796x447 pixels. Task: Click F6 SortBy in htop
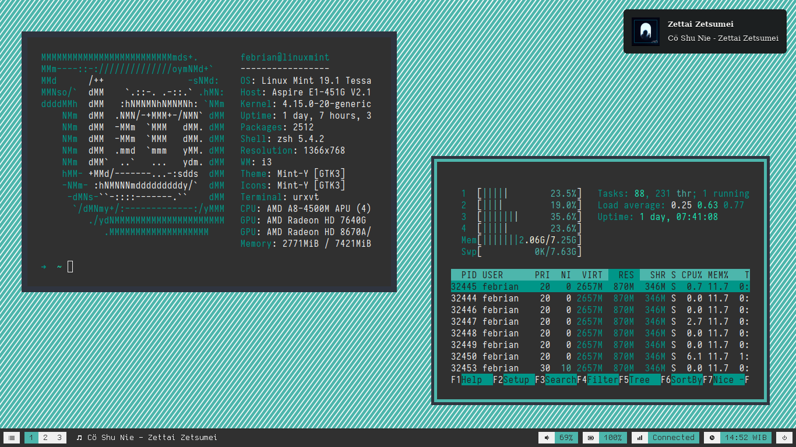pyautogui.click(x=682, y=379)
